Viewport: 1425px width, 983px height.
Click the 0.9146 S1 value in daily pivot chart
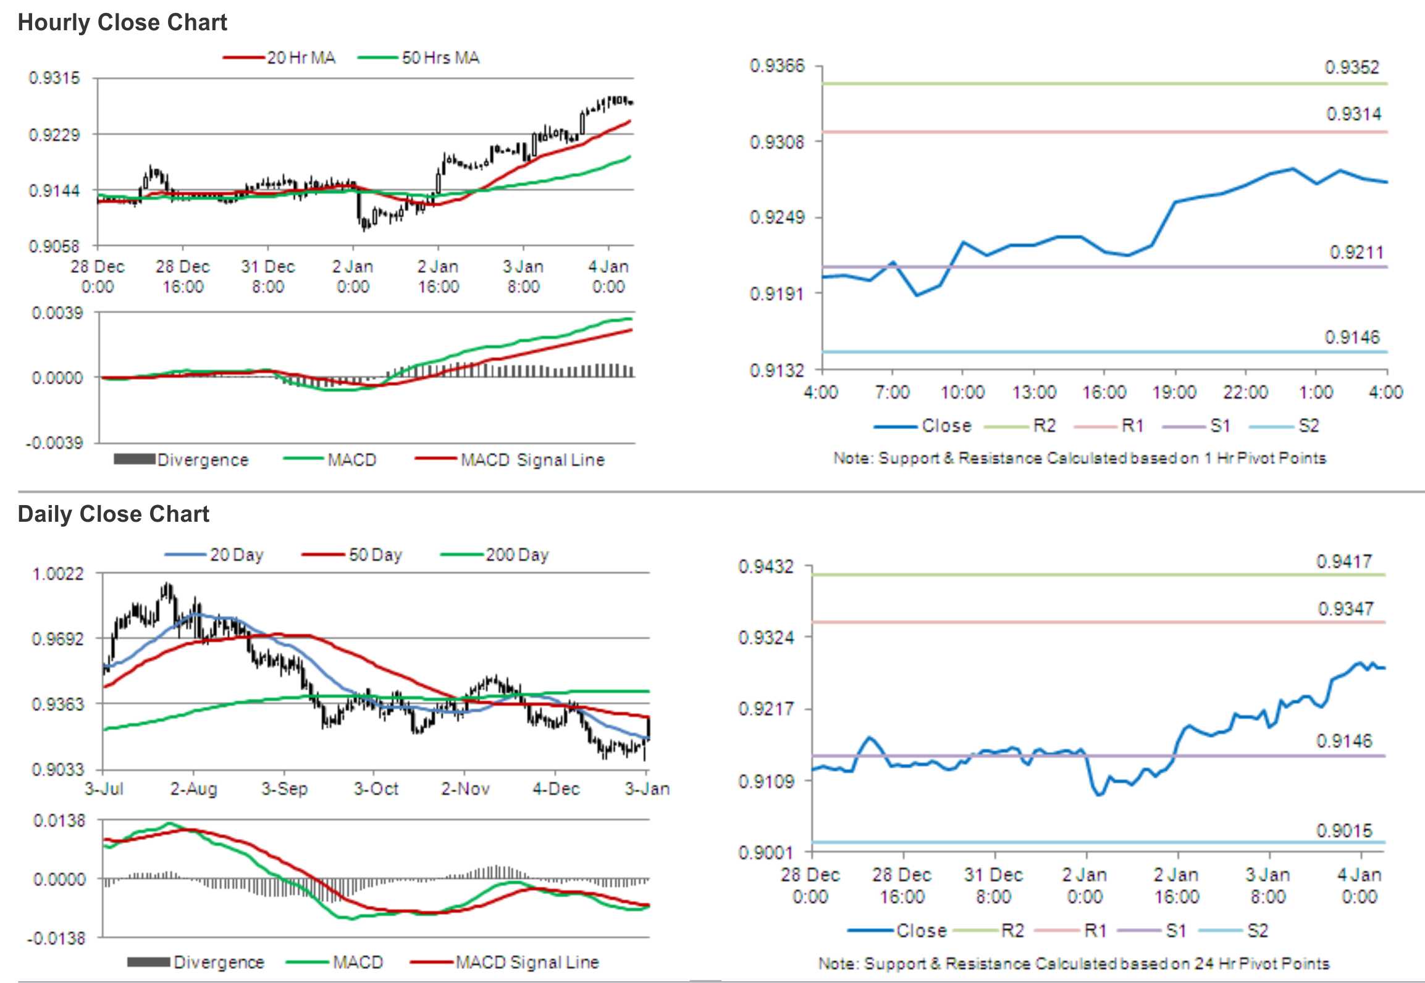(1344, 740)
